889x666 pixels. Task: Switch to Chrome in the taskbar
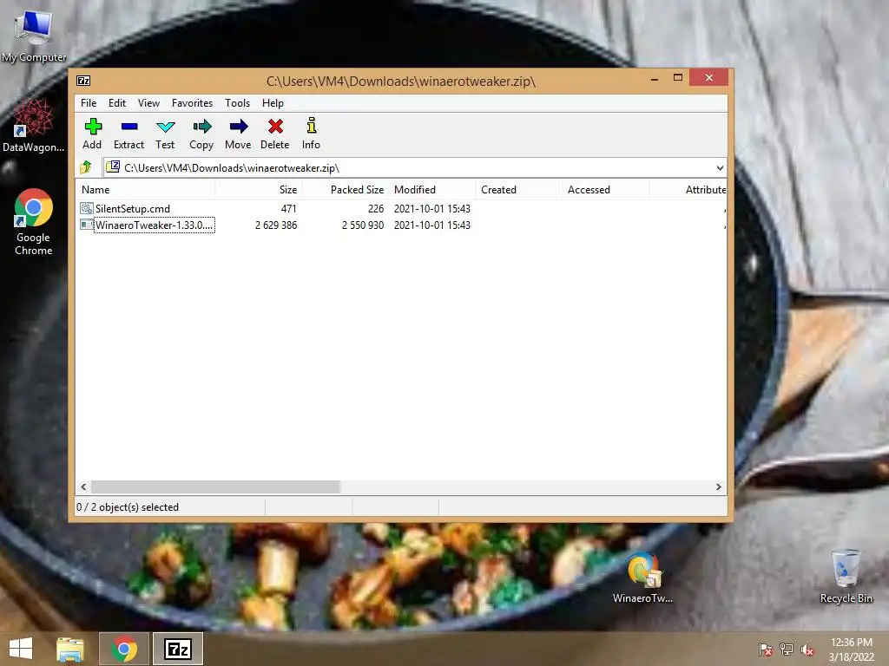coord(124,649)
